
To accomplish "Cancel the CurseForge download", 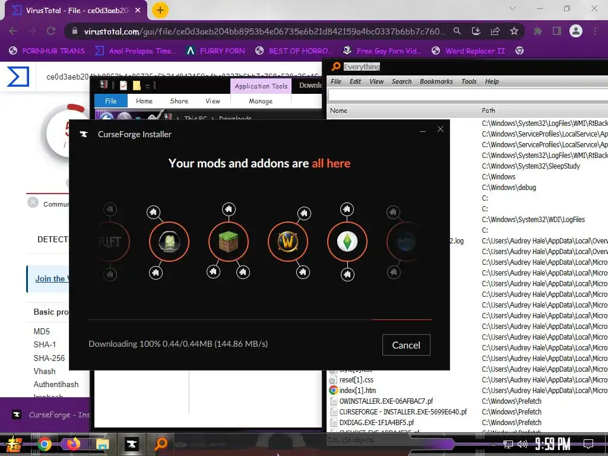I will [406, 345].
